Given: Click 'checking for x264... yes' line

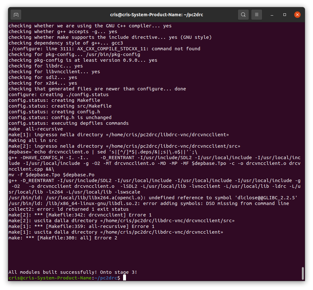Looking at the screenshot, I should 43,83.
